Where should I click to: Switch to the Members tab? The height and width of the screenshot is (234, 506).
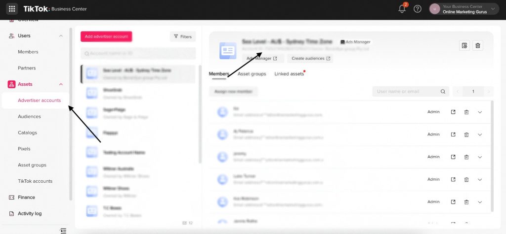(x=219, y=74)
